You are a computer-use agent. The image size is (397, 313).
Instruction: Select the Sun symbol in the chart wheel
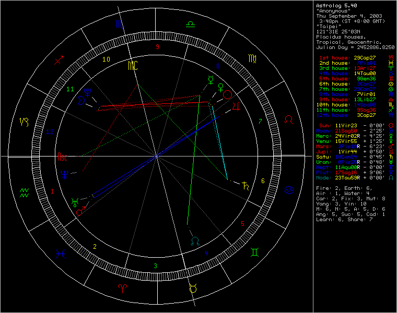click(228, 95)
